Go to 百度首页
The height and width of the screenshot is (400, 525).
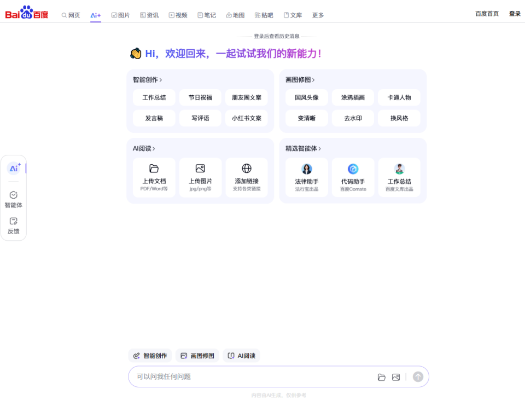click(x=487, y=14)
